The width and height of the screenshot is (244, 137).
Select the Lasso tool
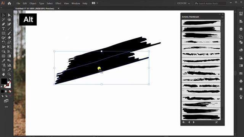click(9, 19)
